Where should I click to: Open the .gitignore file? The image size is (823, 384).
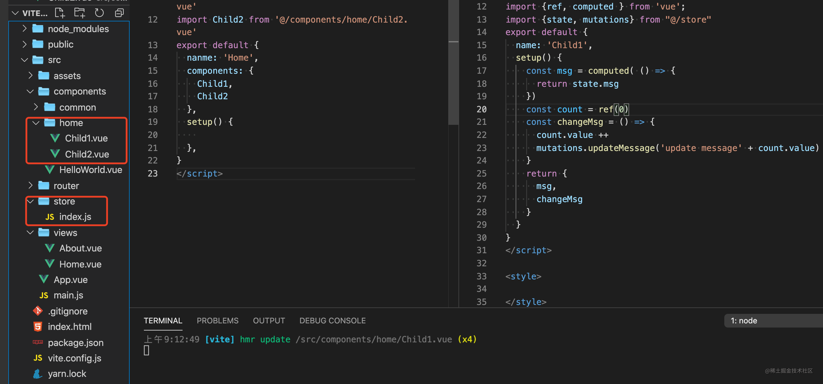click(x=67, y=311)
